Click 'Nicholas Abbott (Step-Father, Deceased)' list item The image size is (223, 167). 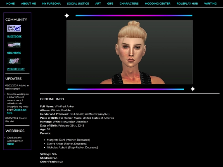coord(73,147)
